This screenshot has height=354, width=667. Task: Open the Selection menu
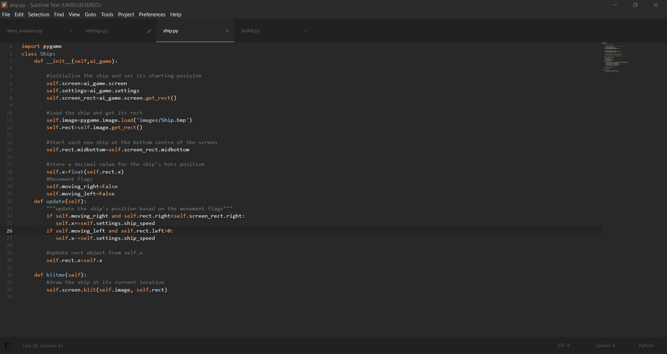(38, 14)
